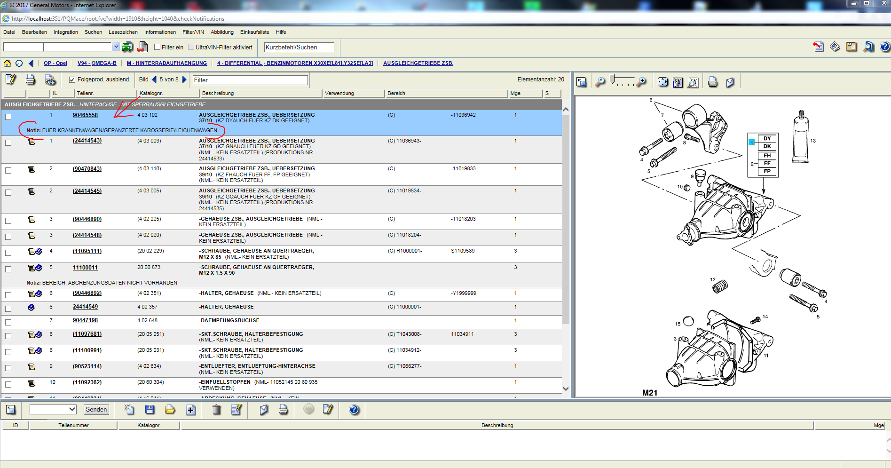Check the box for part (24414543)
The image size is (891, 468).
coord(8,143)
